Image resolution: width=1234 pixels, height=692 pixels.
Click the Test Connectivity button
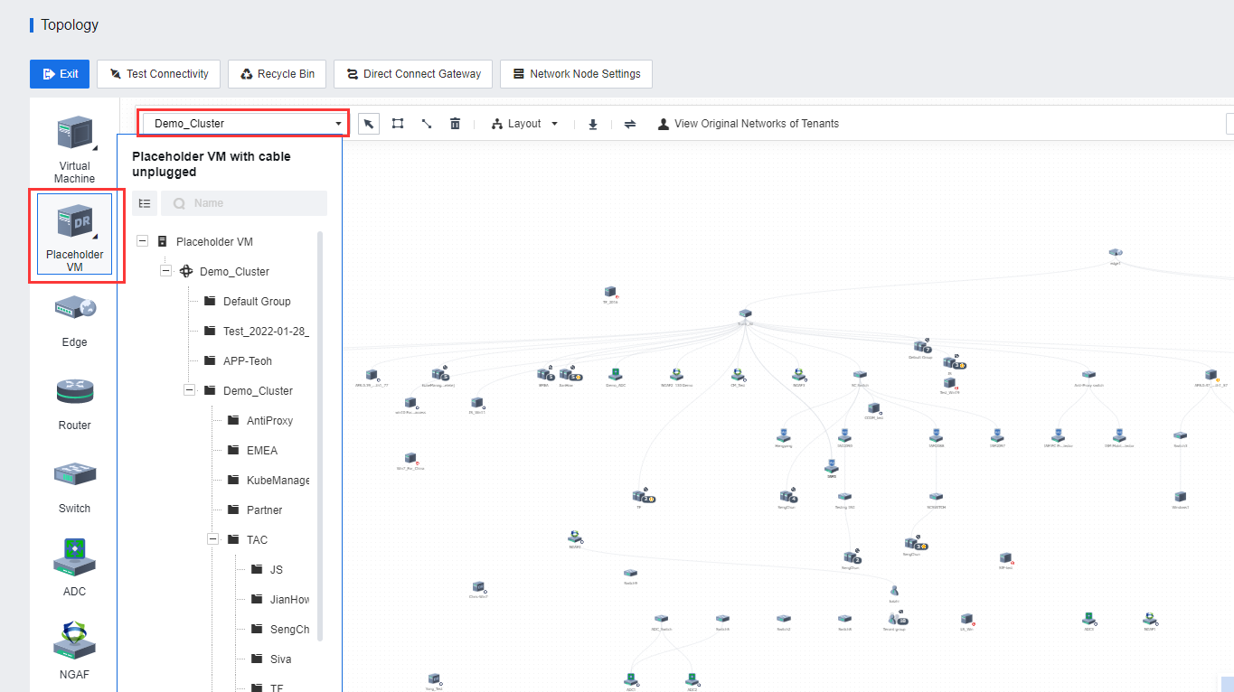coord(158,74)
